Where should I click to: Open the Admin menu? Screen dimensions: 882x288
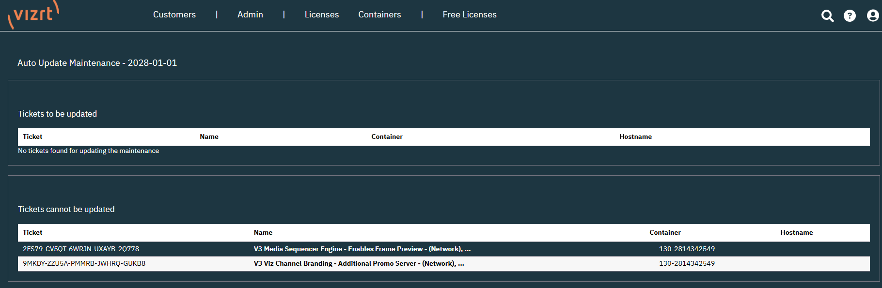[x=250, y=15]
